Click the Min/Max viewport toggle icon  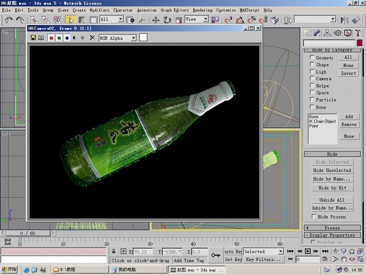tap(360, 259)
